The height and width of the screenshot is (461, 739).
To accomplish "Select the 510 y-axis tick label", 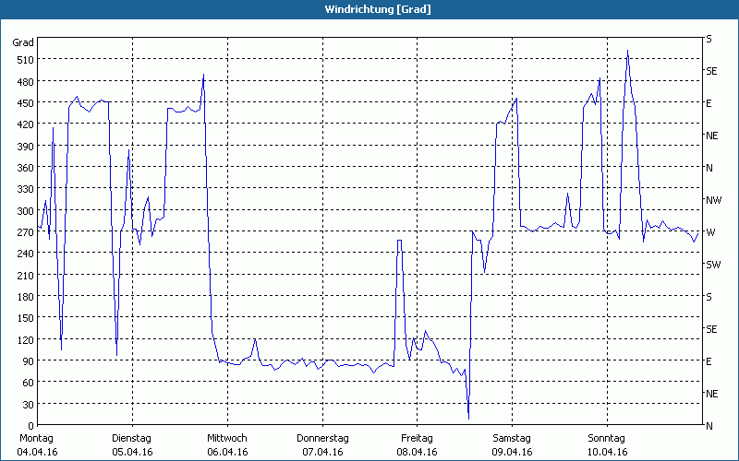I will coord(23,60).
